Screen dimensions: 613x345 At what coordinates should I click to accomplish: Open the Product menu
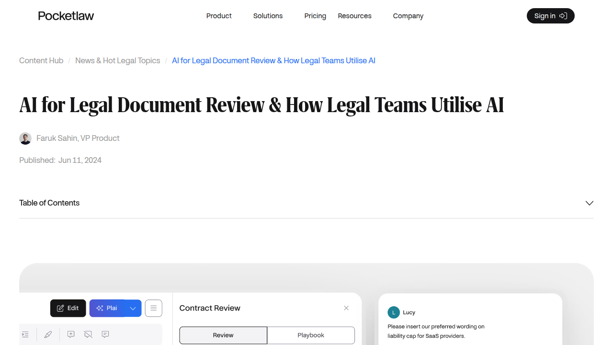(x=219, y=16)
